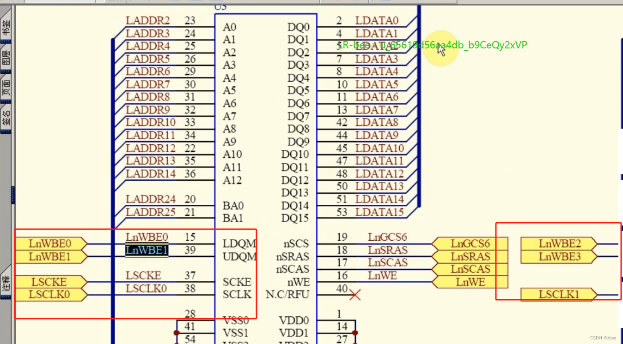Click the LADDR10 net label
The height and width of the screenshot is (344, 623).
[x=151, y=122]
